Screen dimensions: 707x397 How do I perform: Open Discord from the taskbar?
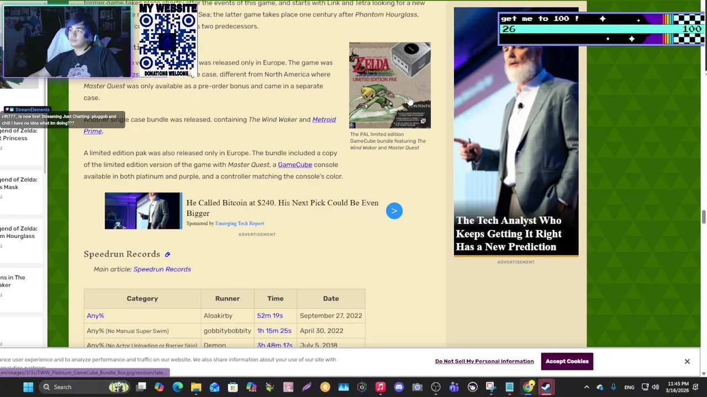(399, 387)
